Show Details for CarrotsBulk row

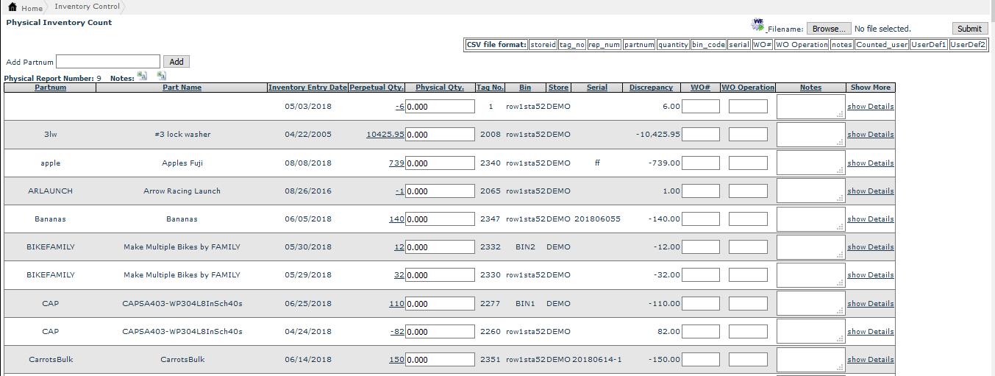click(870, 360)
